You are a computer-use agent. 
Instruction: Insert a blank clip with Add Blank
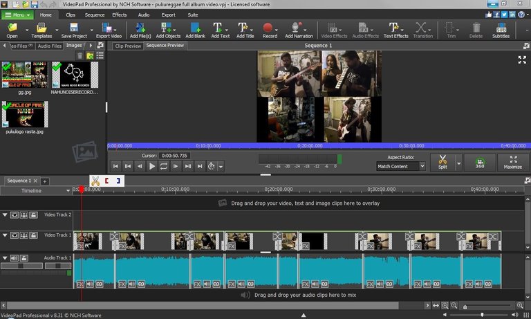(195, 30)
